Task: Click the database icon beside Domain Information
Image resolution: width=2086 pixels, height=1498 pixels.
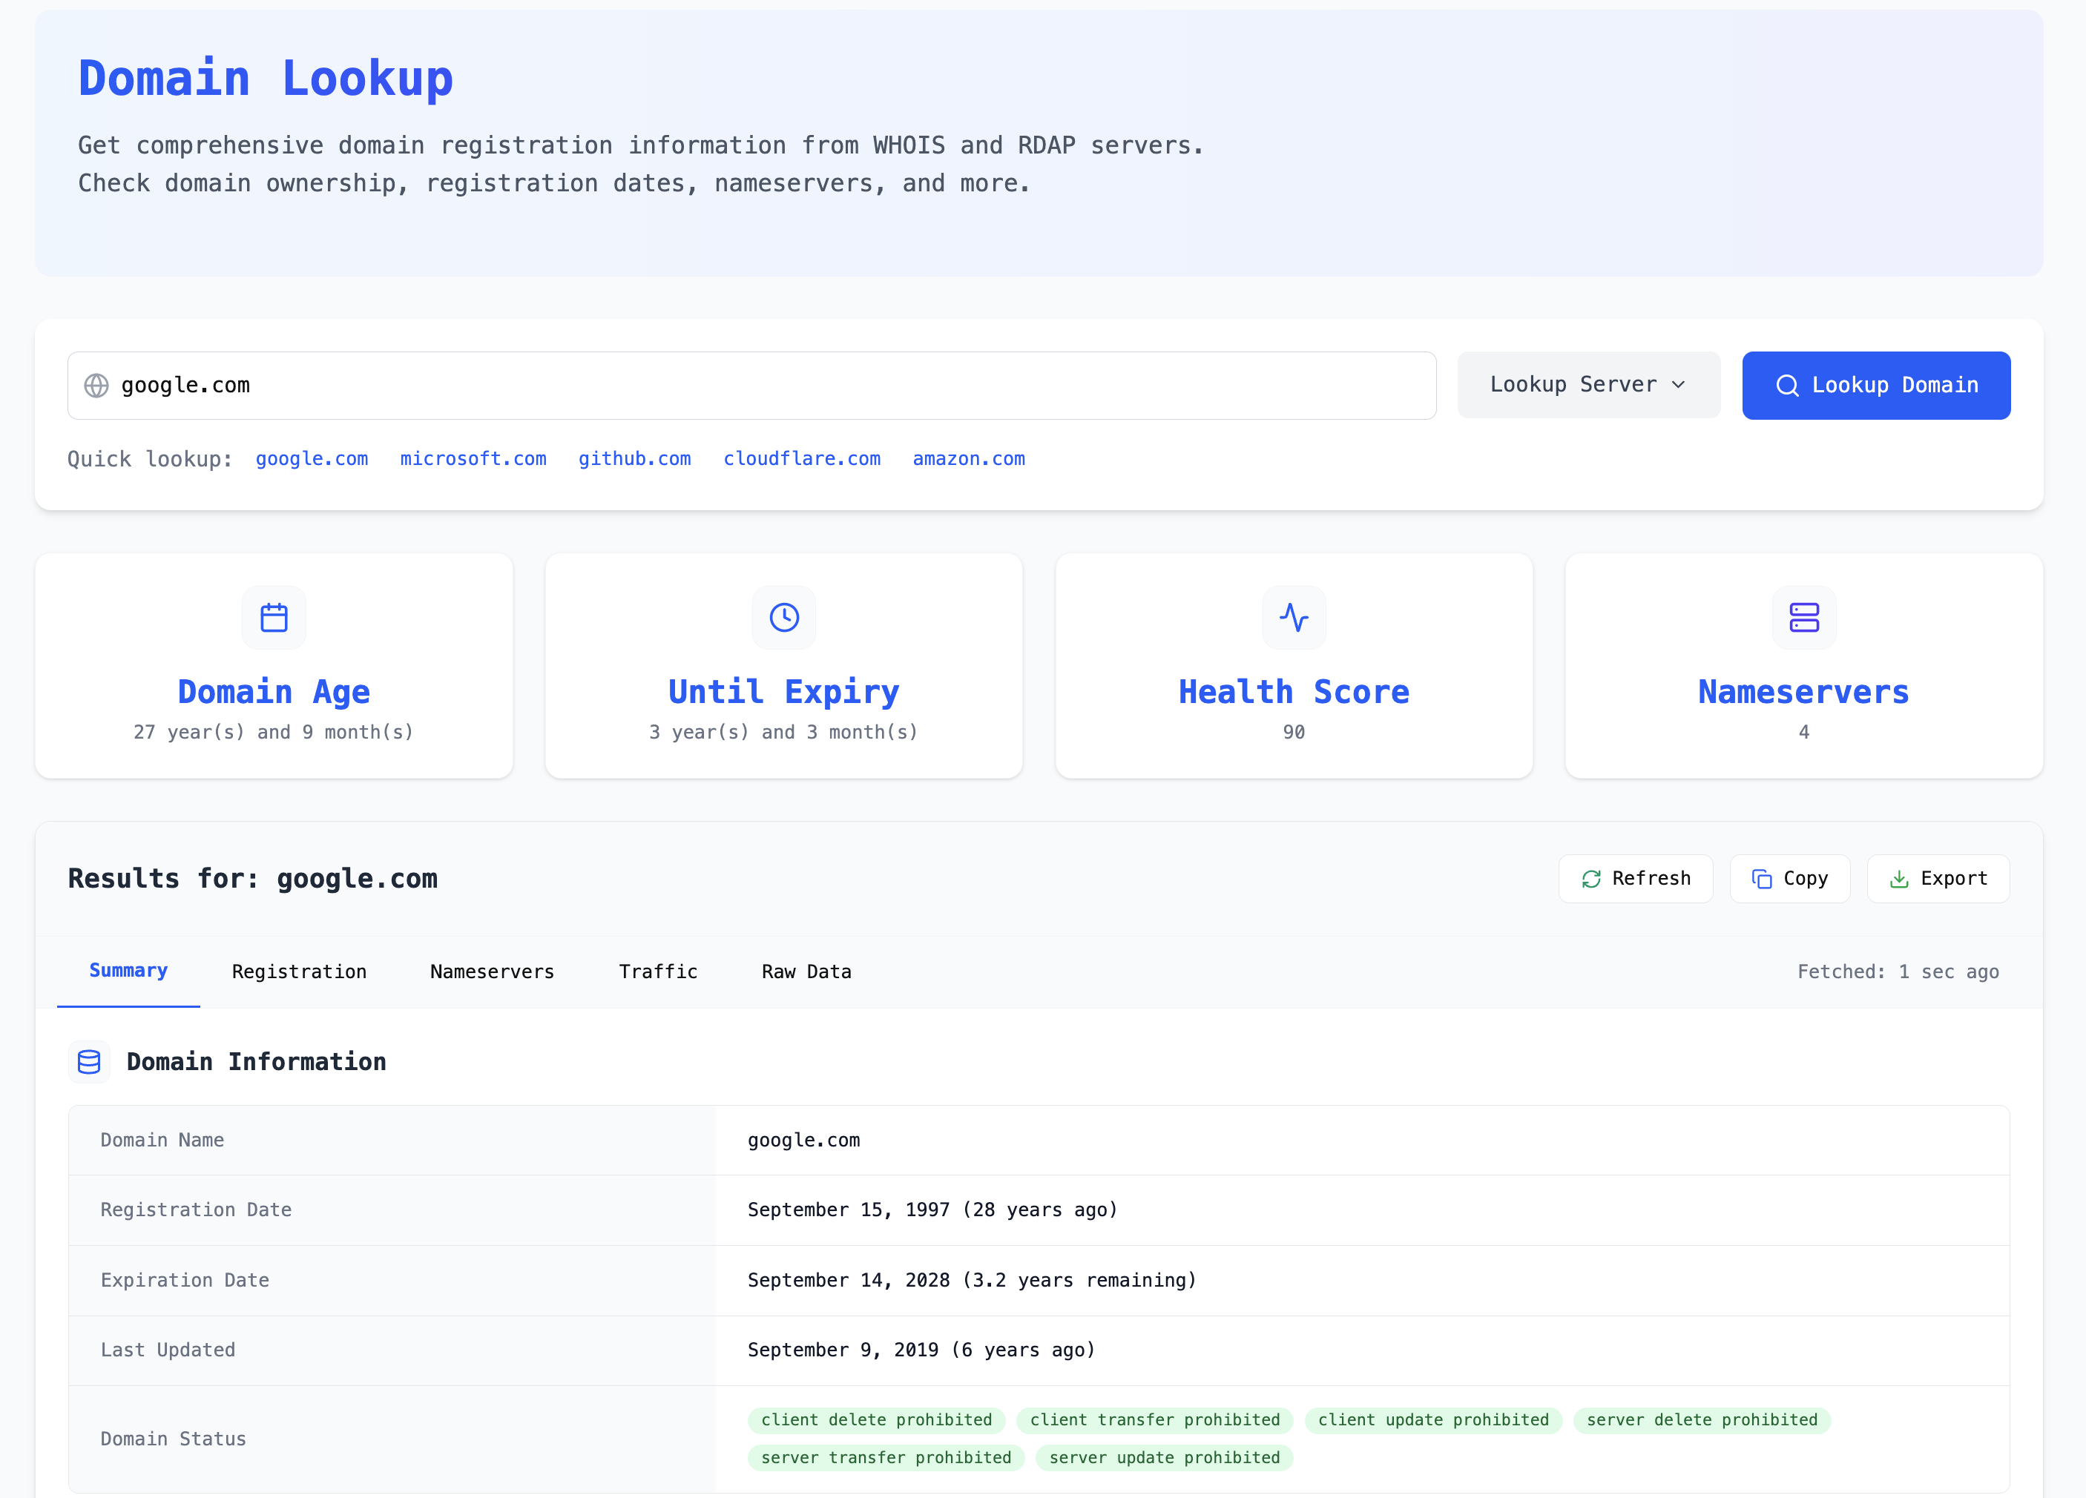Action: [89, 1062]
